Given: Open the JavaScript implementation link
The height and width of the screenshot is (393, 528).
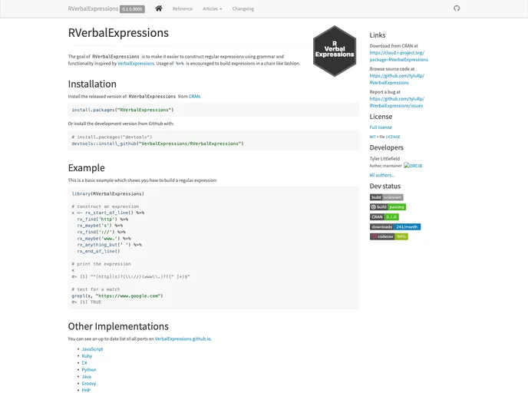Looking at the screenshot, I should pos(92,349).
